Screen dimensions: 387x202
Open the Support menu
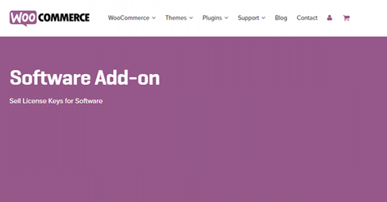click(x=252, y=18)
